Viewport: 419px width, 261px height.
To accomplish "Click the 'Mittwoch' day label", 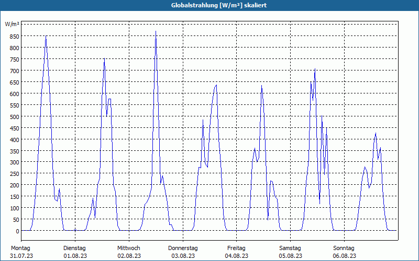I will [x=128, y=248].
